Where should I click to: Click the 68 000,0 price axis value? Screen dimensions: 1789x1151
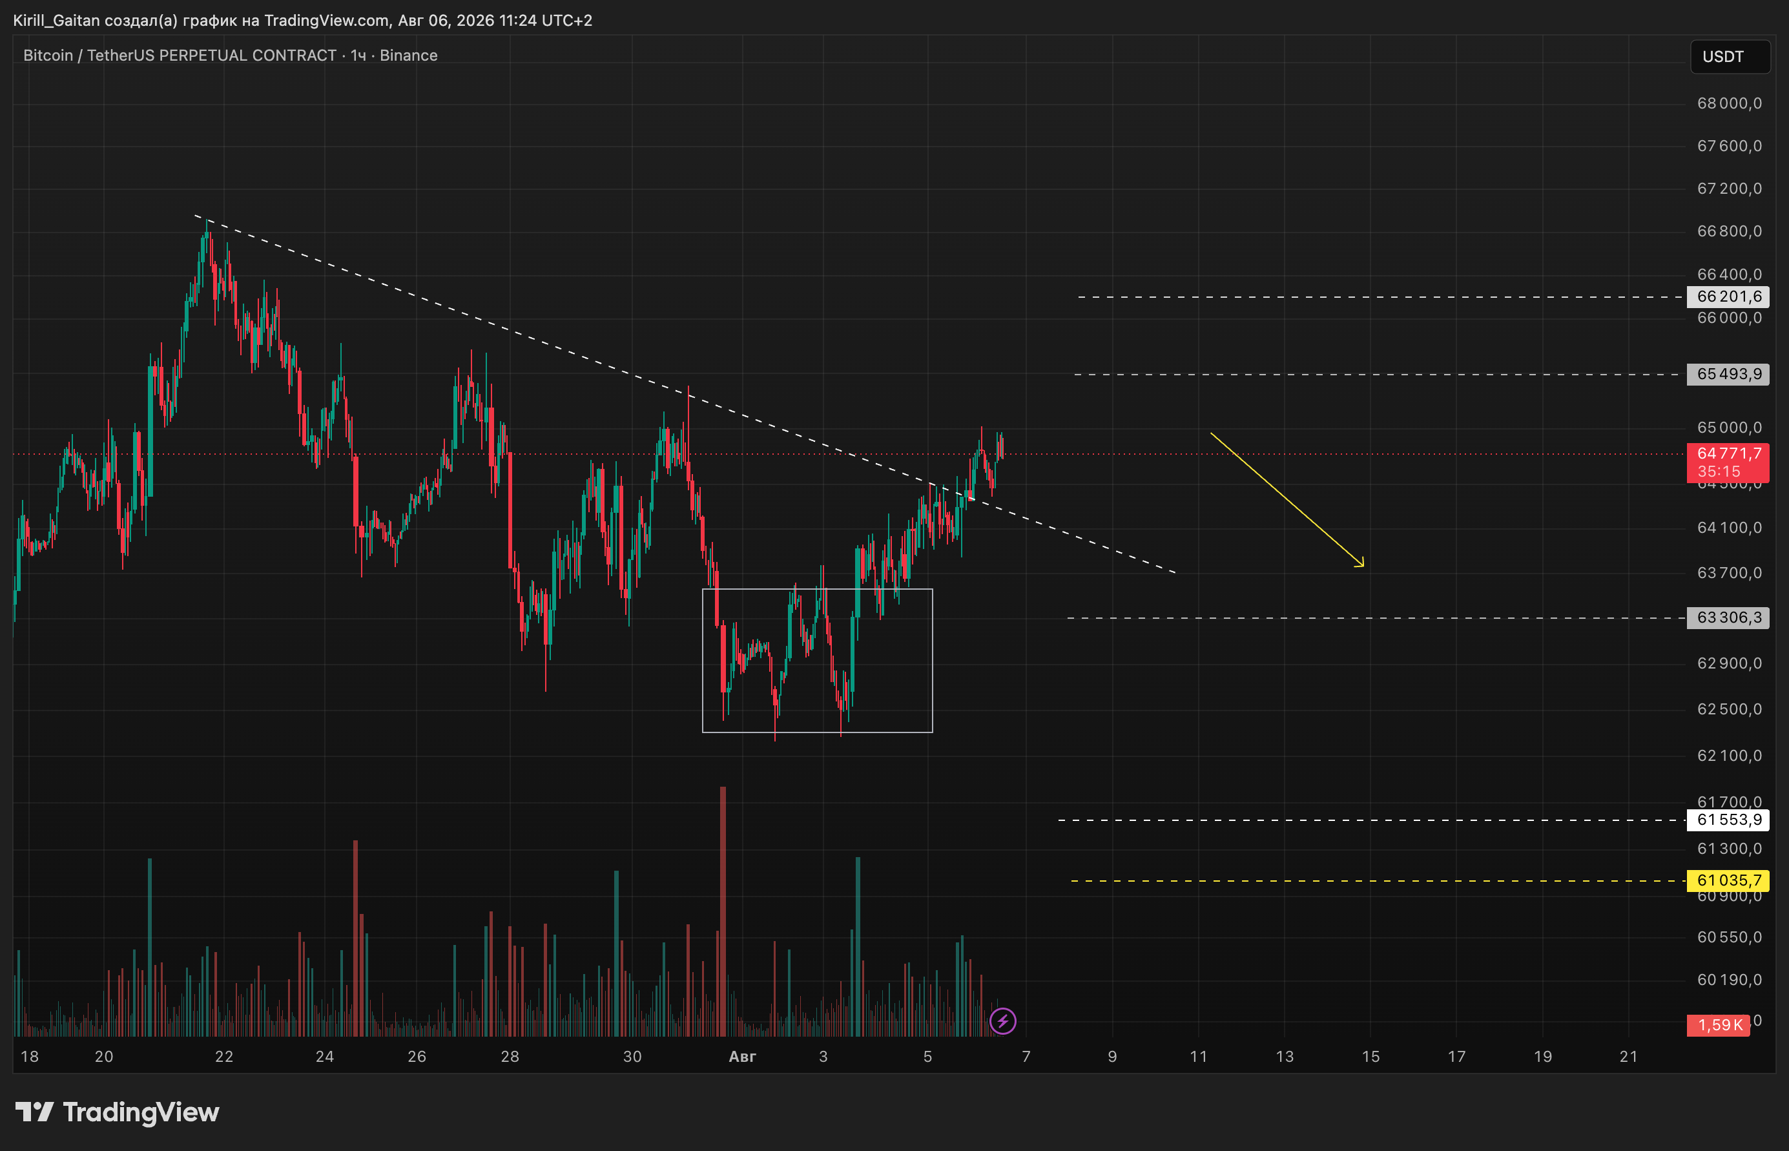[x=1729, y=103]
